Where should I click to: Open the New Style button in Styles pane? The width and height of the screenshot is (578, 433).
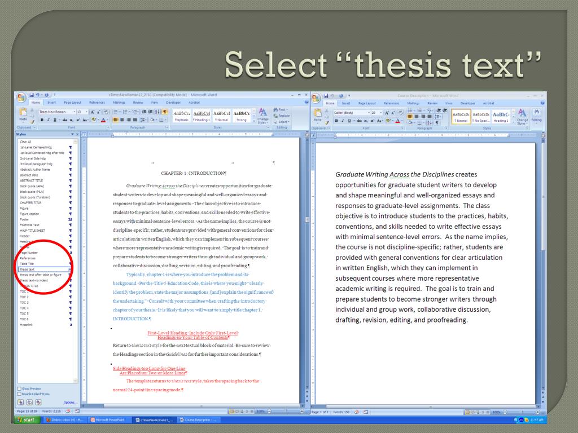[x=21, y=403]
